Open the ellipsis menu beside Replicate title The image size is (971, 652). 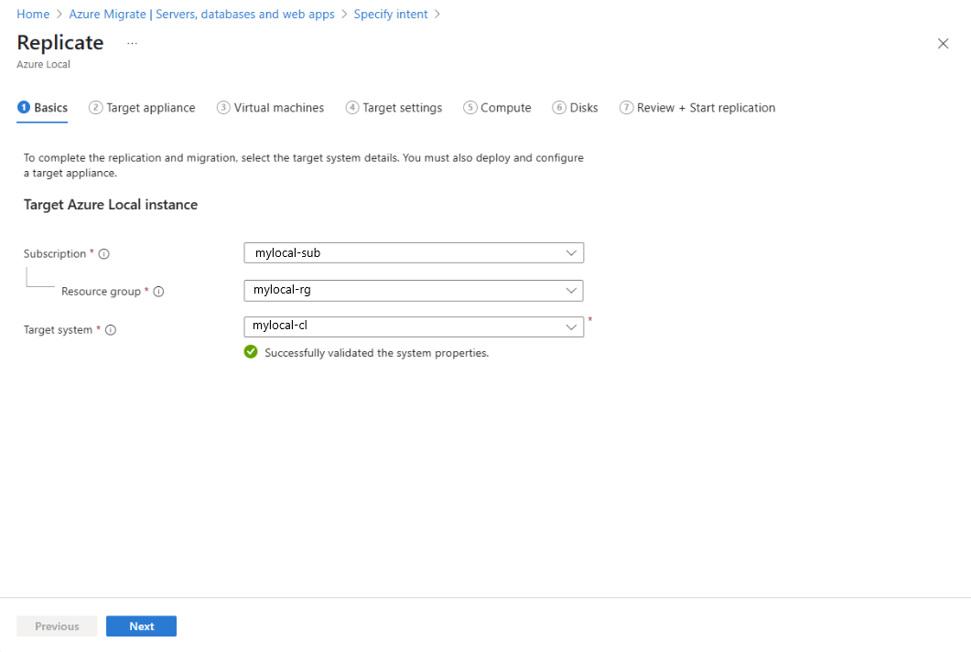(131, 43)
